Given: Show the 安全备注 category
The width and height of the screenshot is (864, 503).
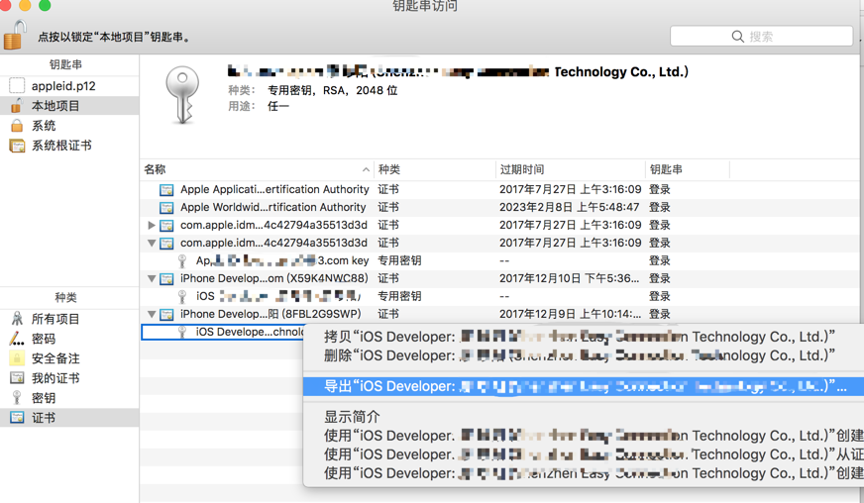Looking at the screenshot, I should click(69, 358).
